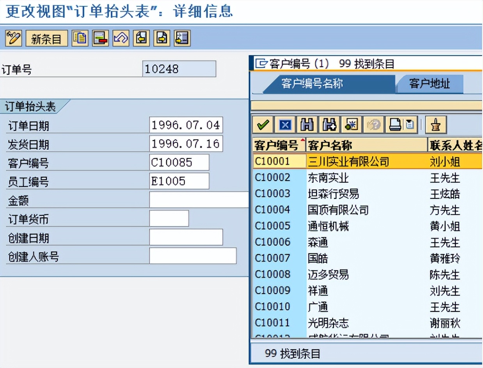The image size is (483, 368).
Task: Click the Other Entry navigation icon
Action: point(181,38)
